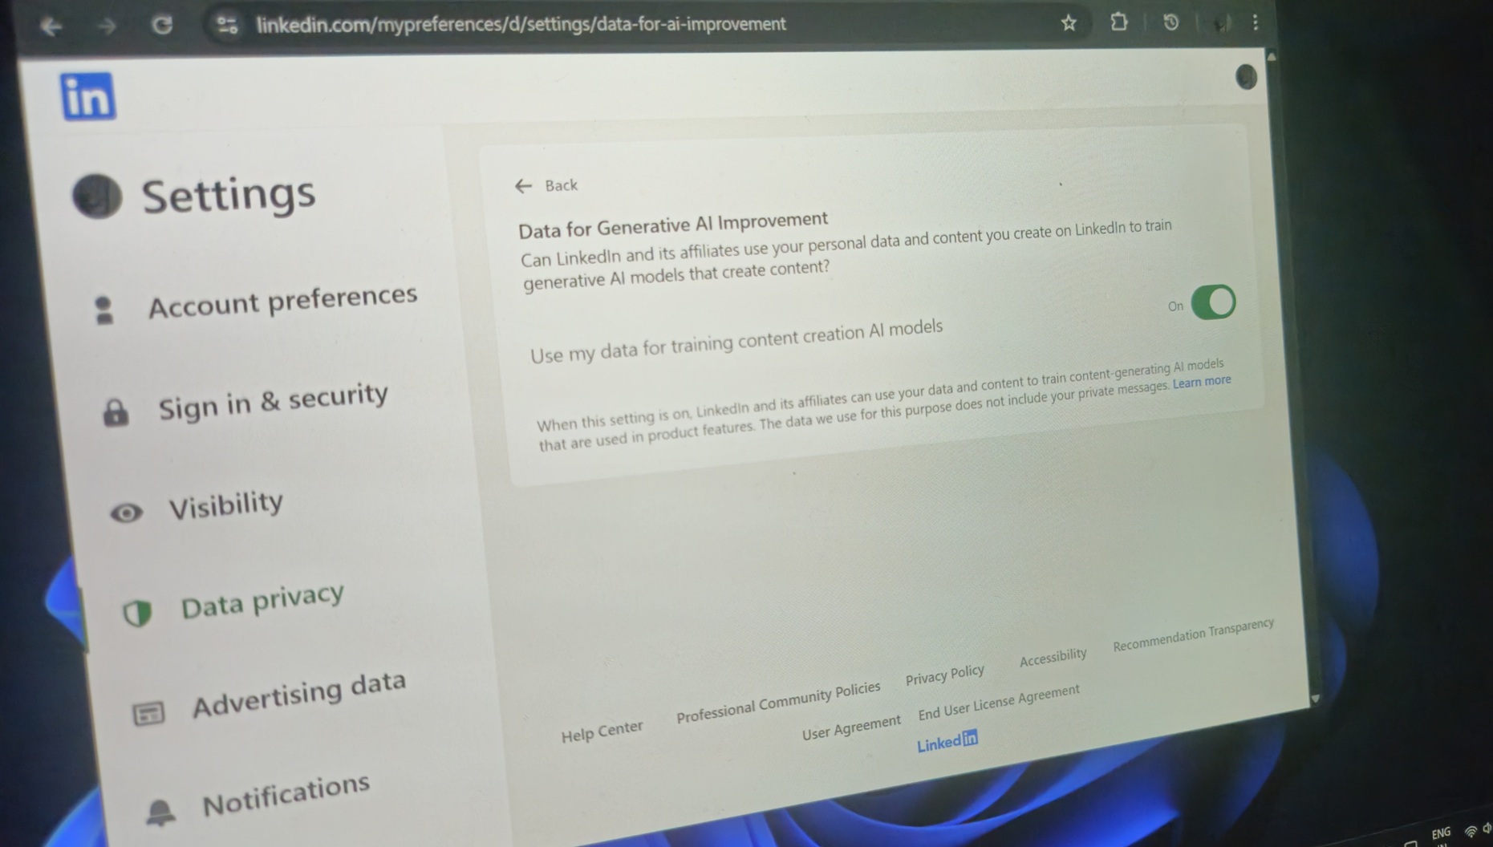
Task: Open the Privacy Policy footer link
Action: coord(945,675)
